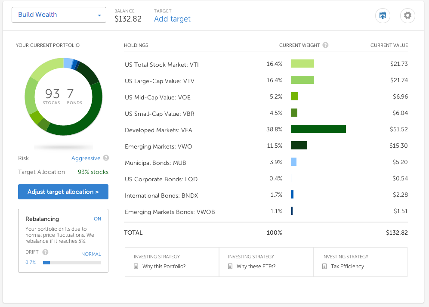Screen dimensions: 429x307
Task: Select the Emerging Markets: VWO holding row
Action: [266, 146]
